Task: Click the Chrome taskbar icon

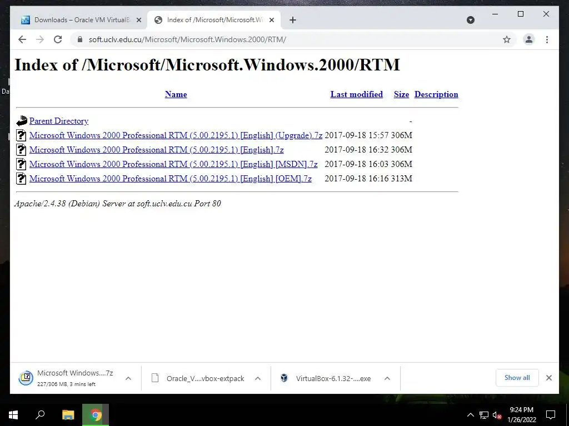Action: click(x=96, y=415)
